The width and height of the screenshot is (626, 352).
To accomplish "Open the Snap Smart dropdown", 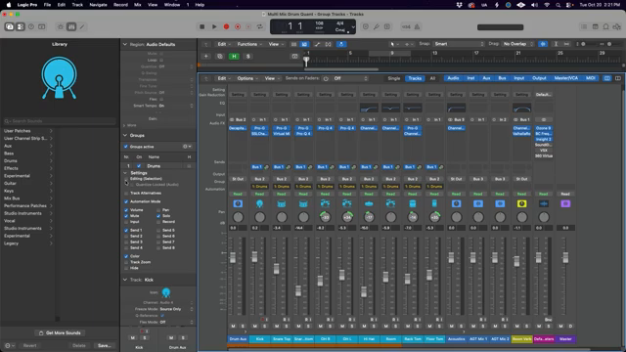I will coord(459,44).
